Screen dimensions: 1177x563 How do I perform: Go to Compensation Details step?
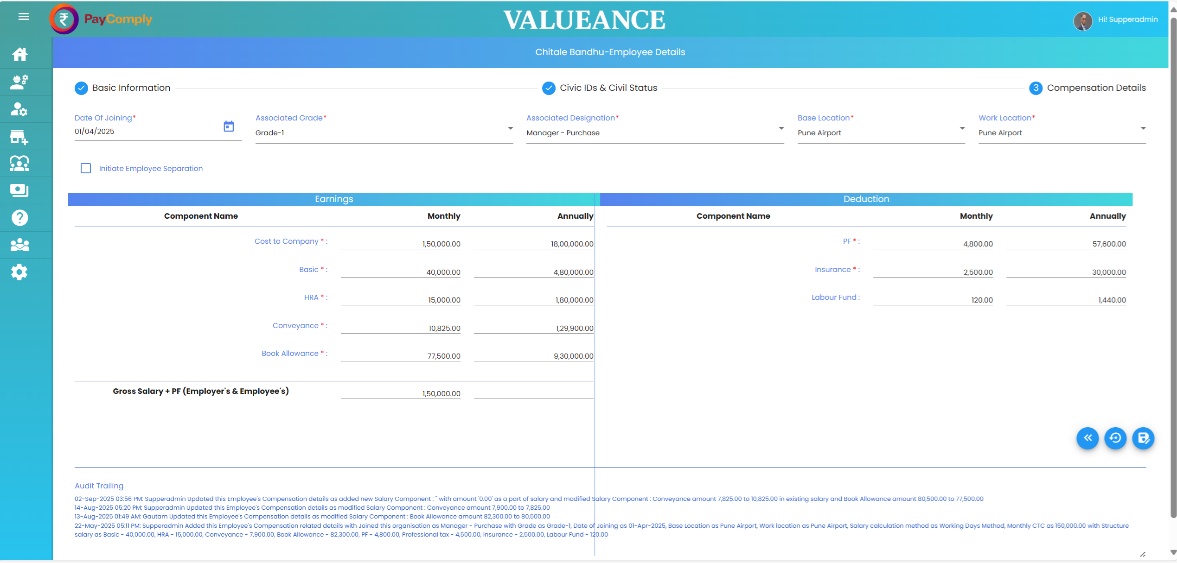(x=1096, y=88)
